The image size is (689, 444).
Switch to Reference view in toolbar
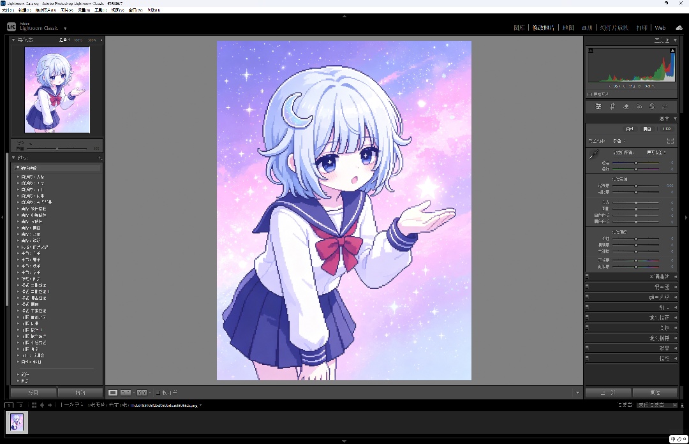[x=126, y=392]
